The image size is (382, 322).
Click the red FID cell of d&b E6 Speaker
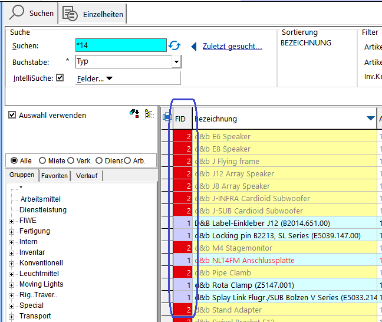183,136
